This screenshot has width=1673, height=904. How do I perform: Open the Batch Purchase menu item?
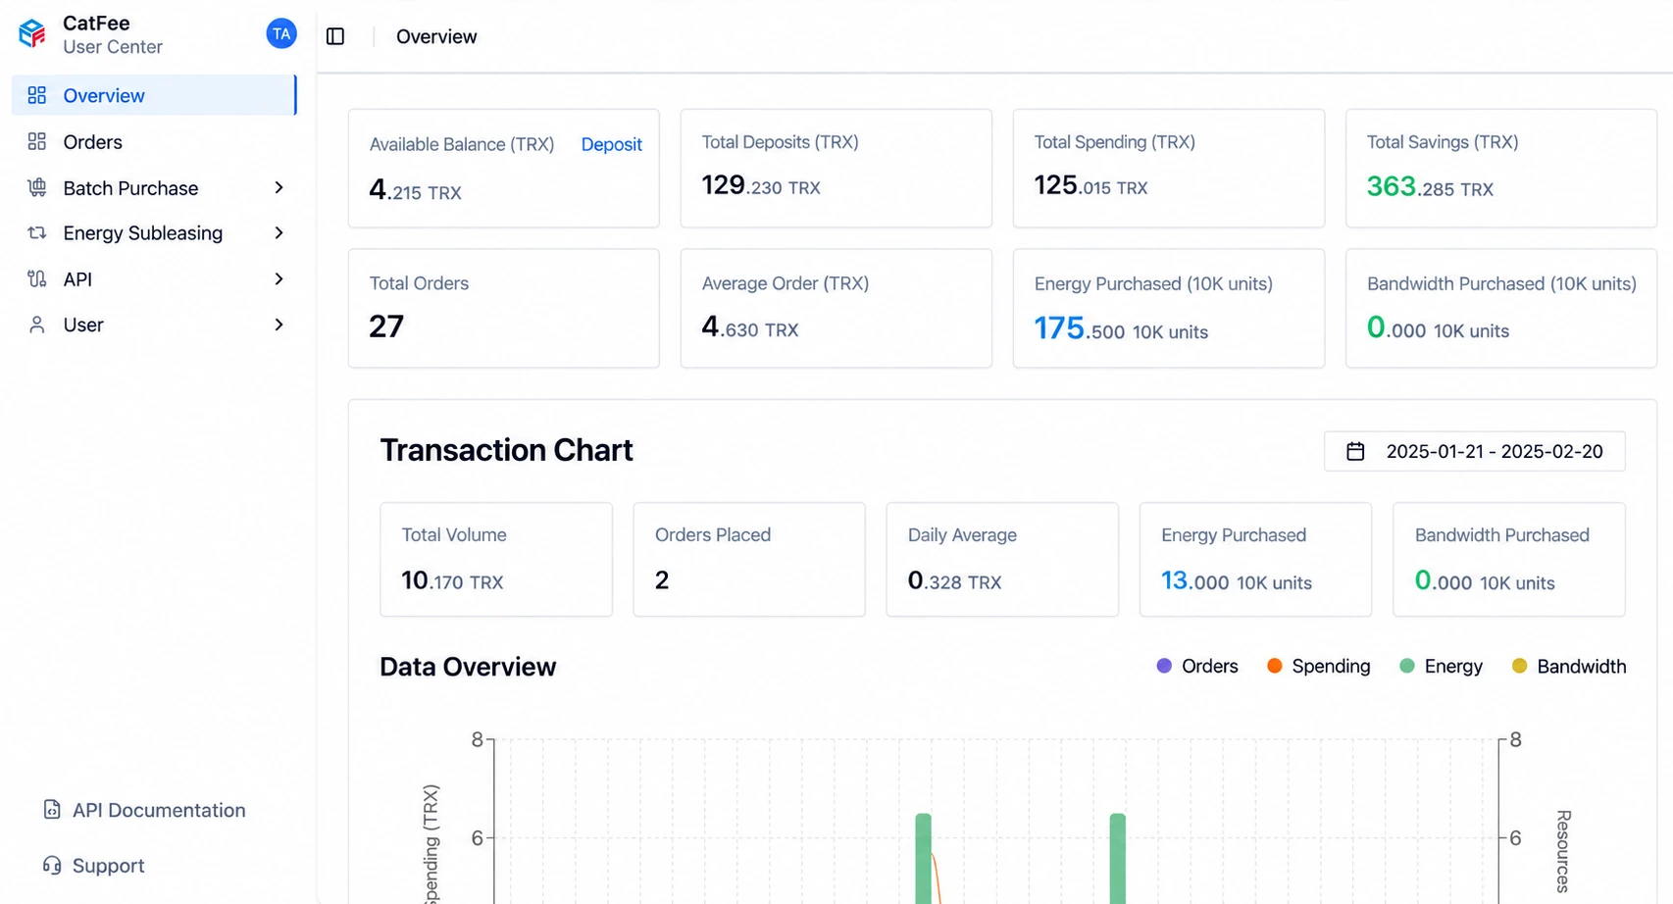pyautogui.click(x=154, y=187)
